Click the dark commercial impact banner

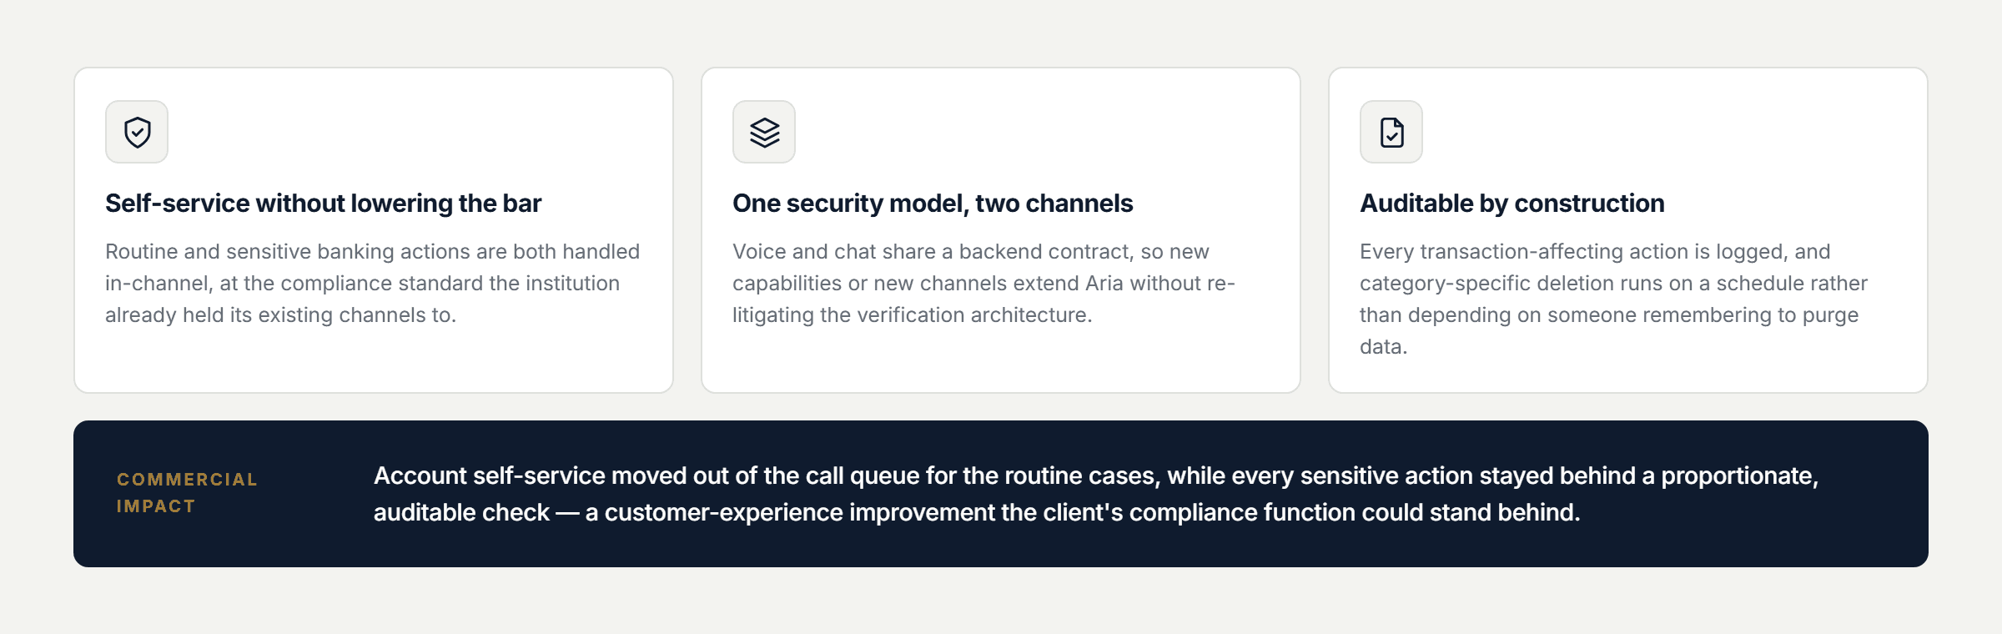click(1001, 494)
